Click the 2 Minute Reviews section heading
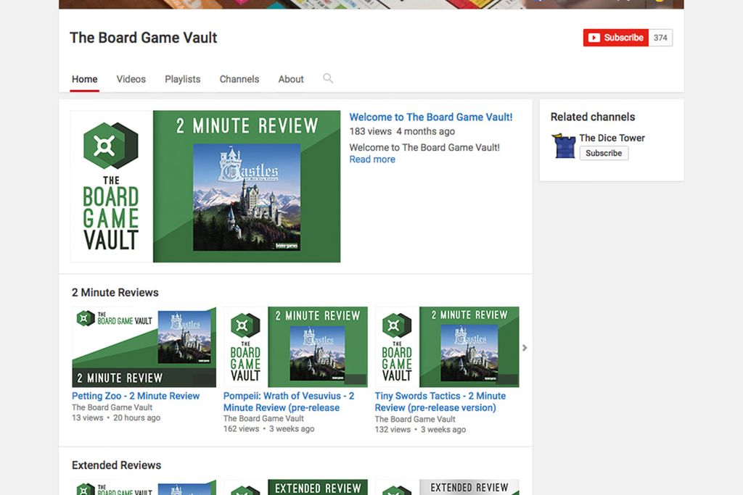The width and height of the screenshot is (743, 495). pyautogui.click(x=115, y=293)
